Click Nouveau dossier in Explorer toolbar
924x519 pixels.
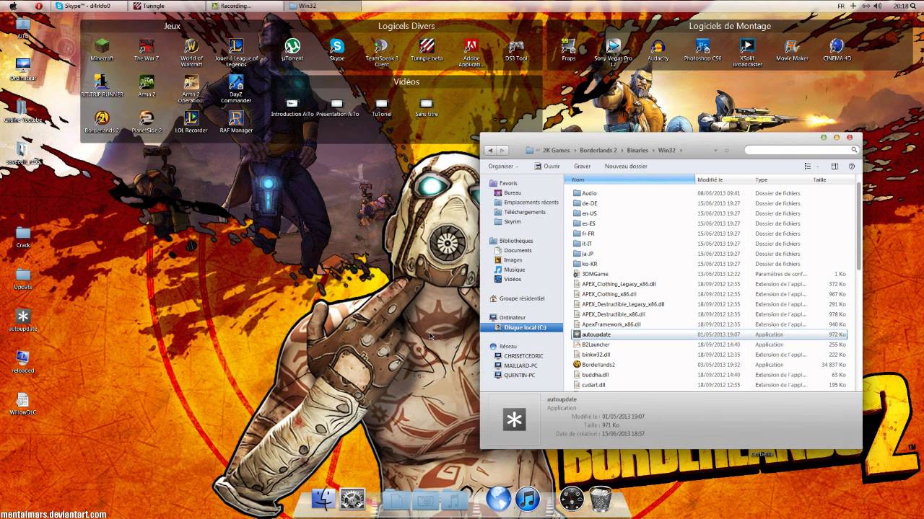(x=626, y=166)
